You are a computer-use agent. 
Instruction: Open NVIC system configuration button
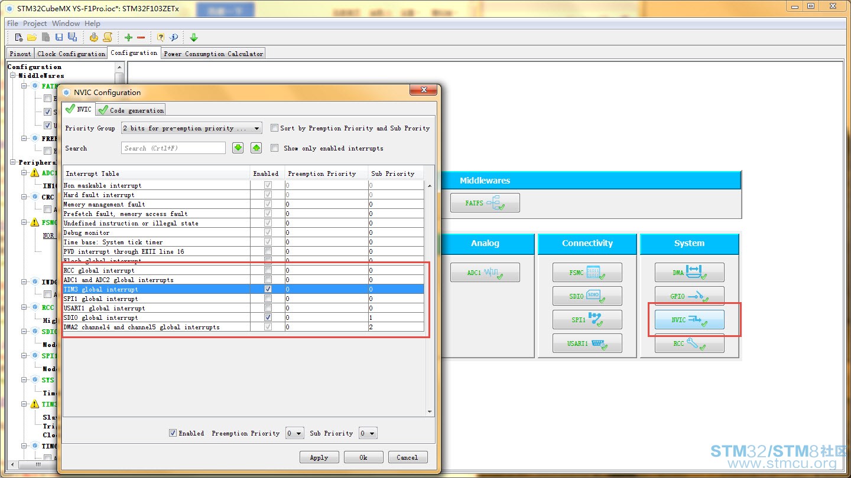pos(690,320)
